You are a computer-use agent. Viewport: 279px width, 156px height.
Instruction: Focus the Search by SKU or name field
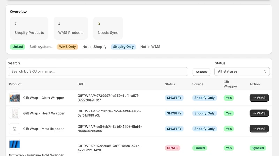click(x=98, y=71)
